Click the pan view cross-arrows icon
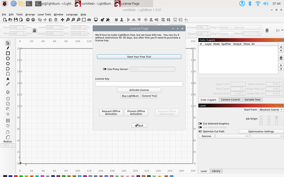Image resolution: width=284 pixels, height=177 pixels. pyautogui.click(x=63, y=20)
